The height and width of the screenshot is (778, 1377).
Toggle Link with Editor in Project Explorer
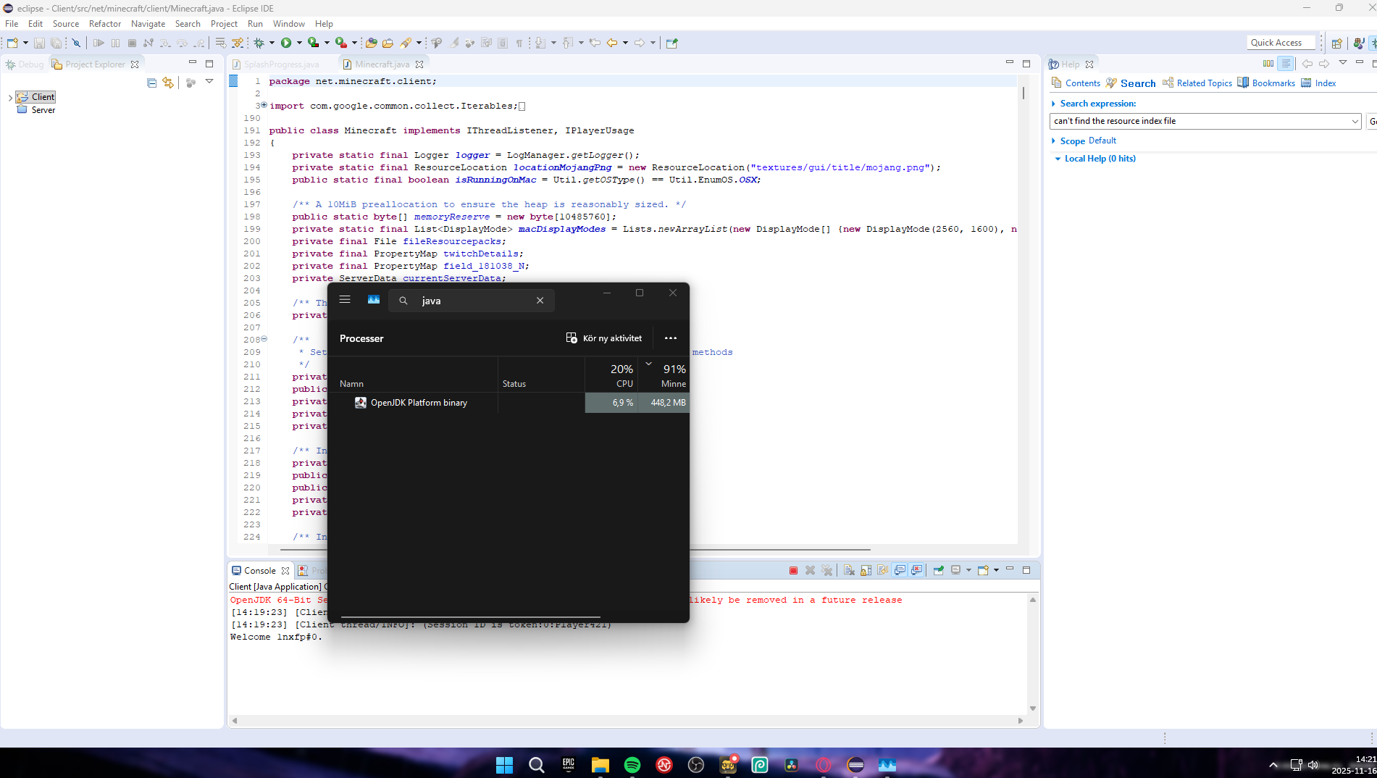168,83
